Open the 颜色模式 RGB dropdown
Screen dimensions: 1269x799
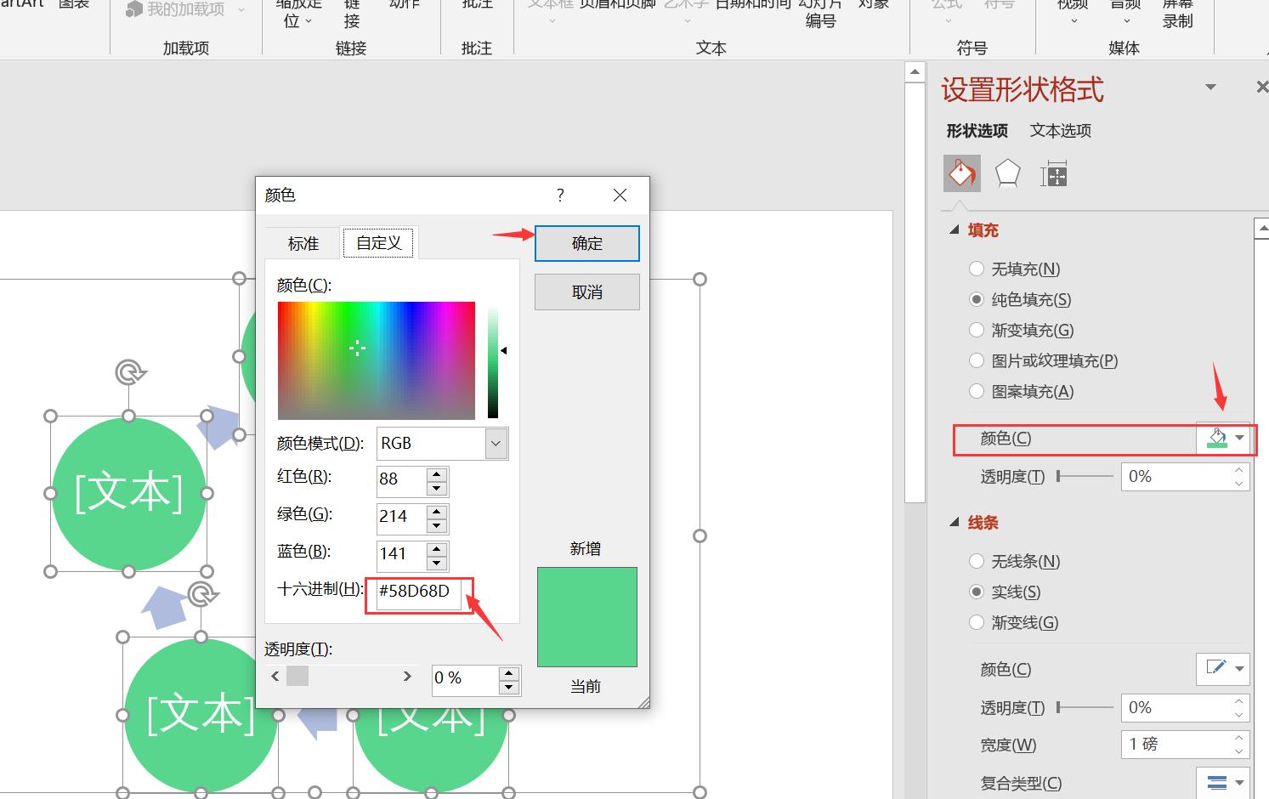[x=496, y=443]
